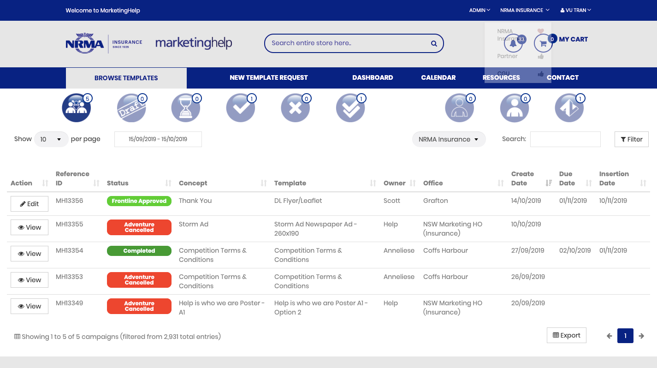Screen dimensions: 657x368
Task: Go to next page arrow
Action: tap(641, 336)
